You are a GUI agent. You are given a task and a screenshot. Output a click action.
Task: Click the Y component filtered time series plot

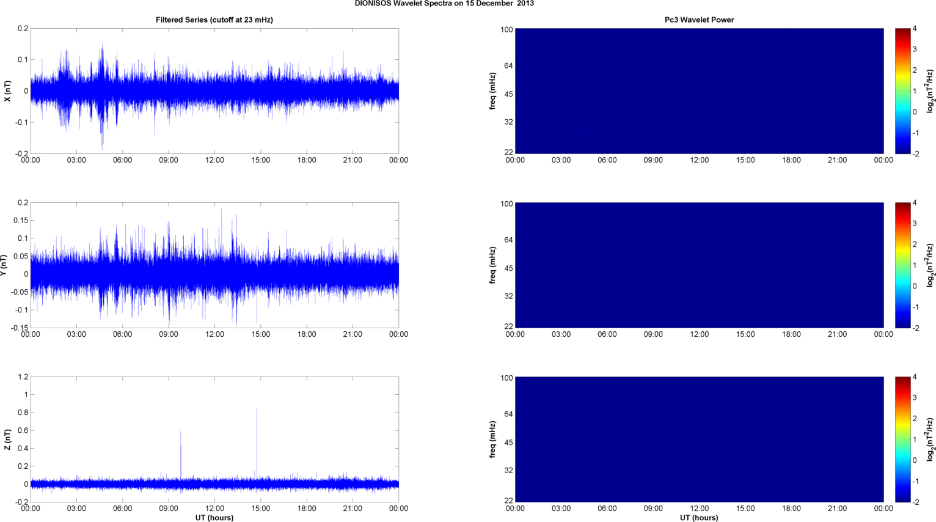[x=214, y=265]
